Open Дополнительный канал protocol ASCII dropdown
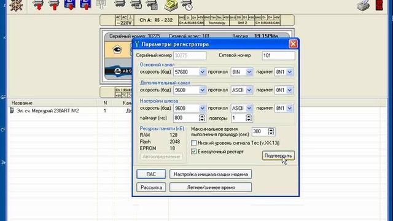Viewport: 393px width, 221px height. click(249, 90)
